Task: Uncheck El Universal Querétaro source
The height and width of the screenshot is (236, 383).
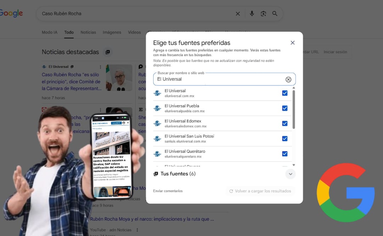Action: pyautogui.click(x=285, y=154)
